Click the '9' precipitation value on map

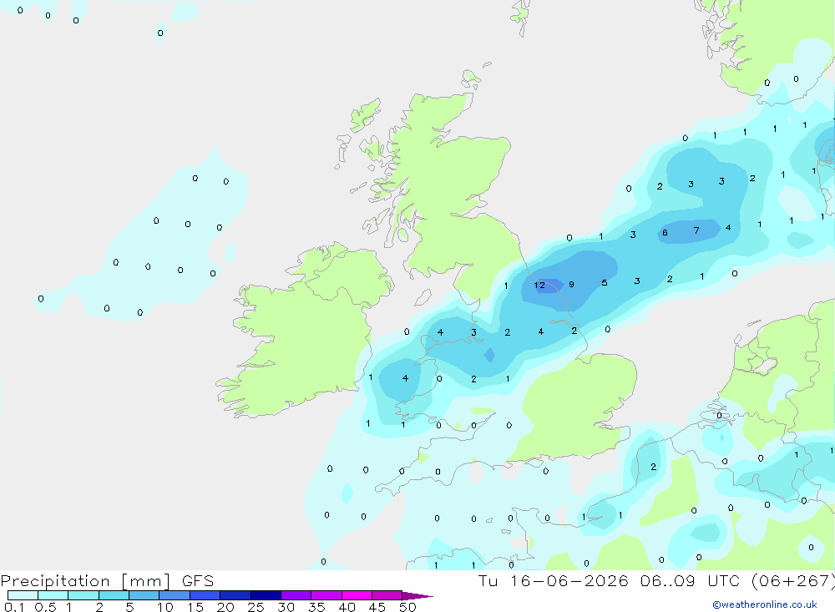click(571, 285)
